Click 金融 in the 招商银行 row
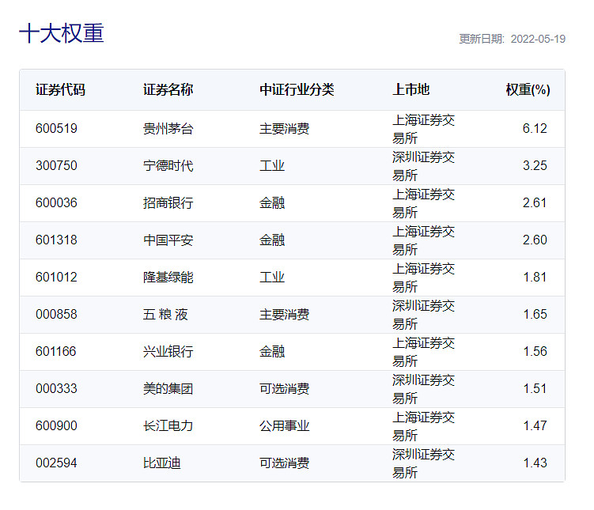 pos(272,202)
